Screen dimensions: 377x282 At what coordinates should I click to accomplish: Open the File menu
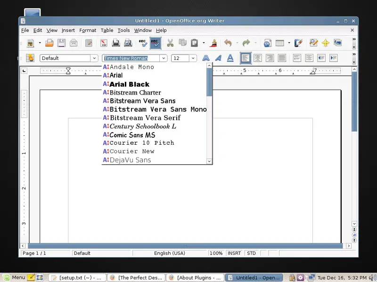click(25, 31)
